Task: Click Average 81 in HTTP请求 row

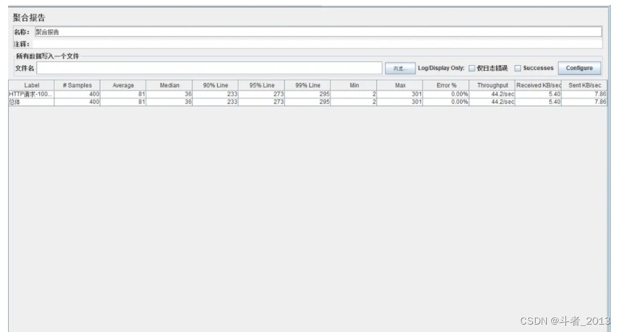Action: [141, 95]
